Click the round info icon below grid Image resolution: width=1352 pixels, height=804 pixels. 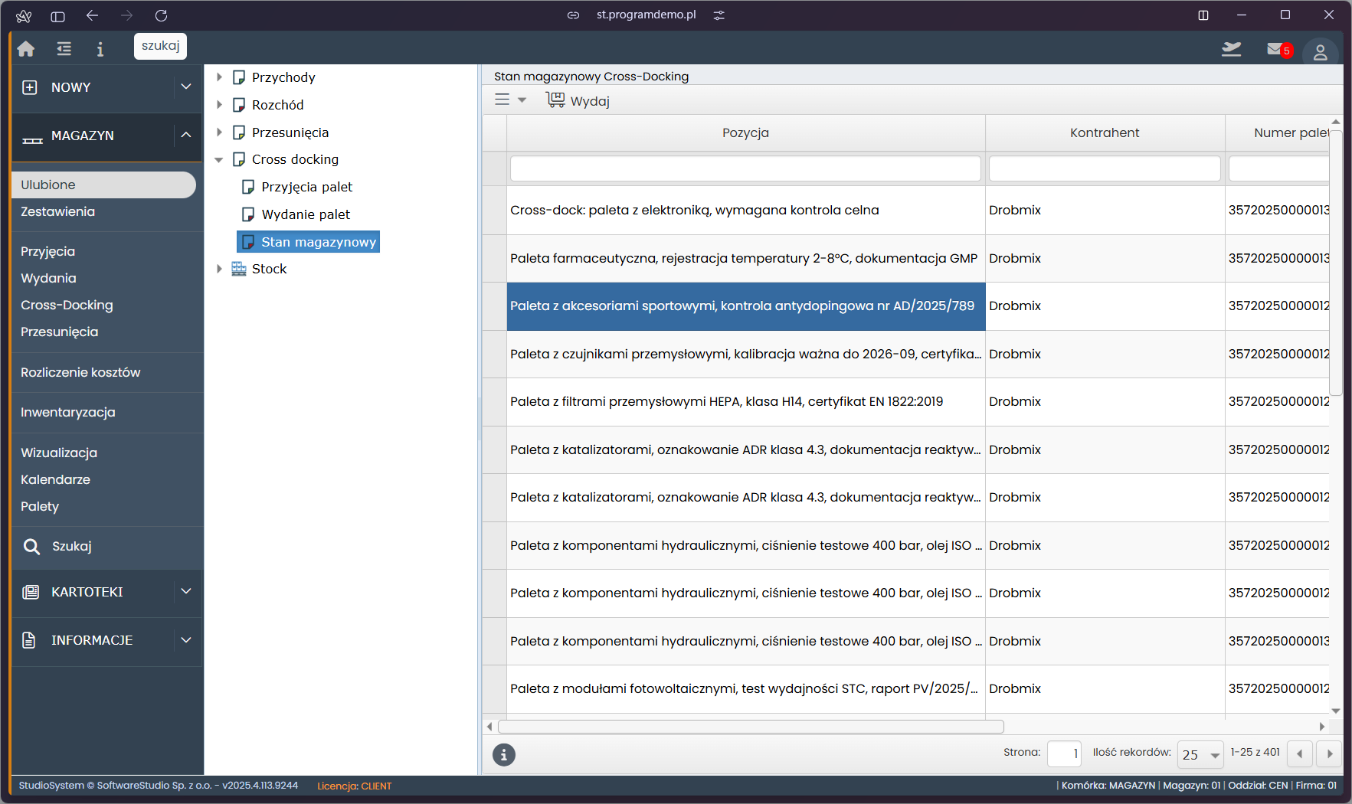click(503, 754)
